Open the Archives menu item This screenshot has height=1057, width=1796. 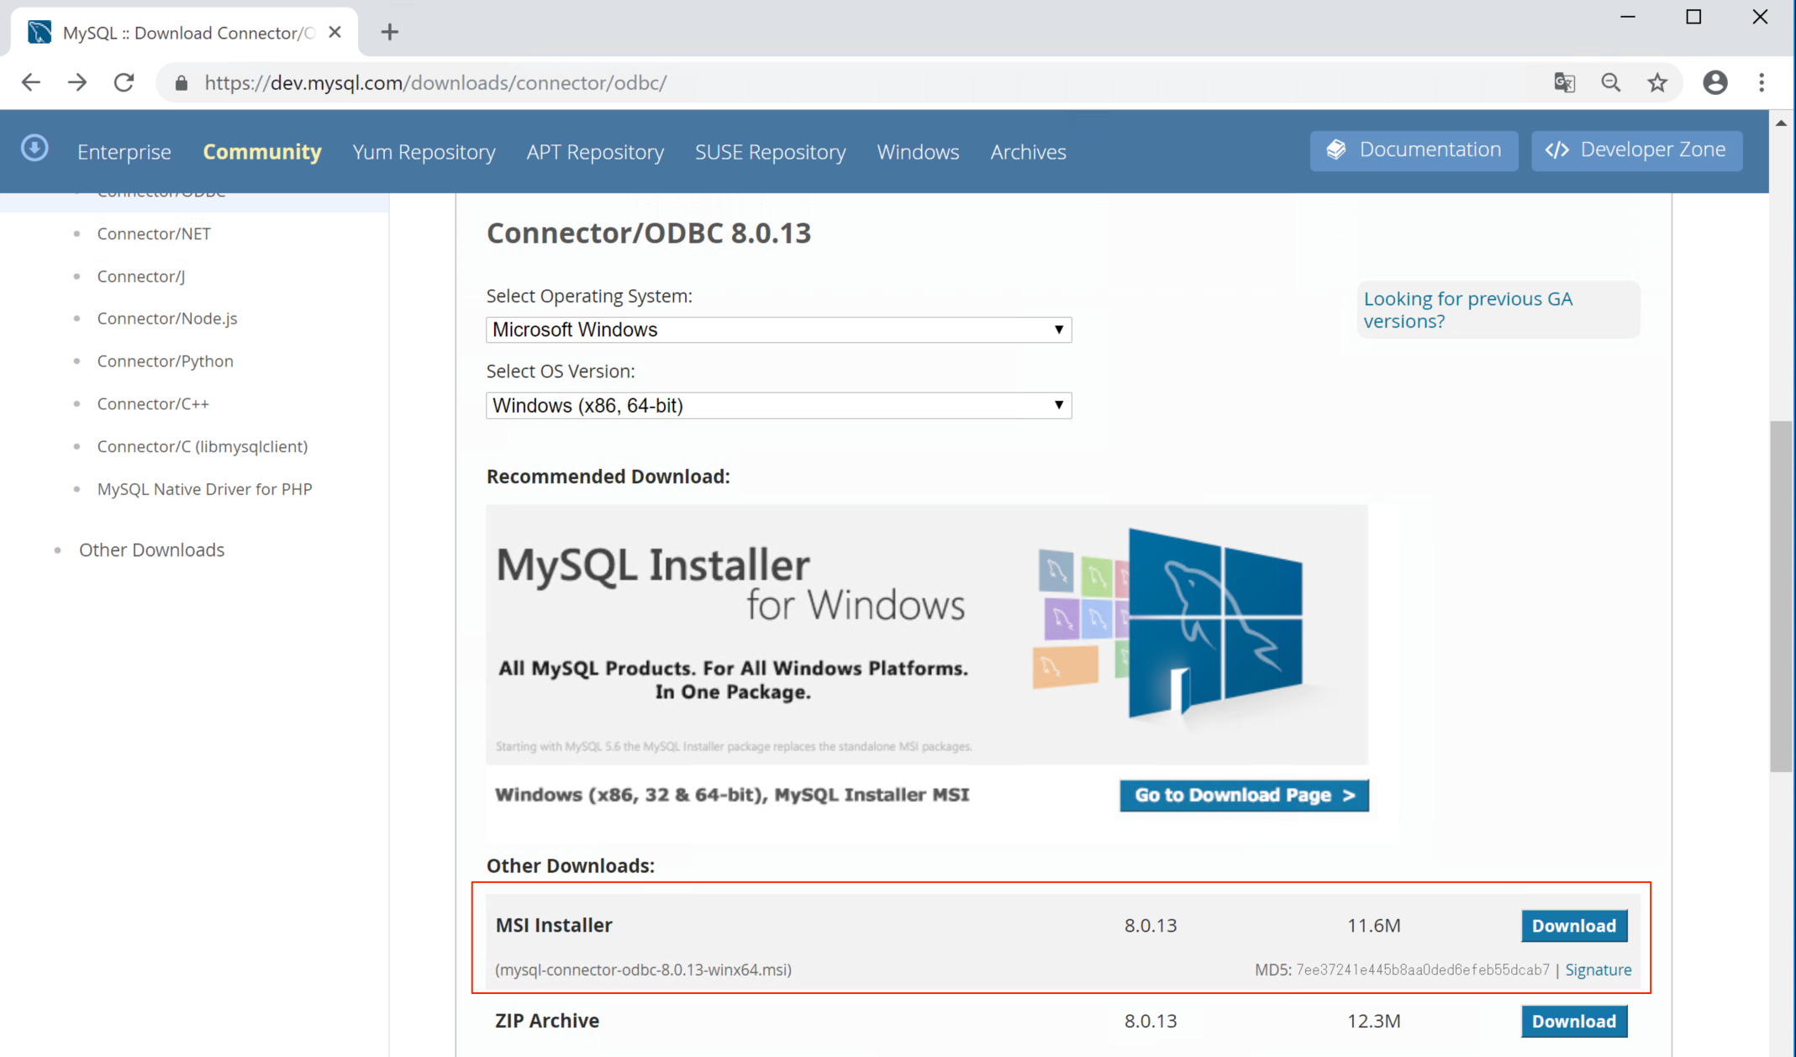pyautogui.click(x=1028, y=151)
